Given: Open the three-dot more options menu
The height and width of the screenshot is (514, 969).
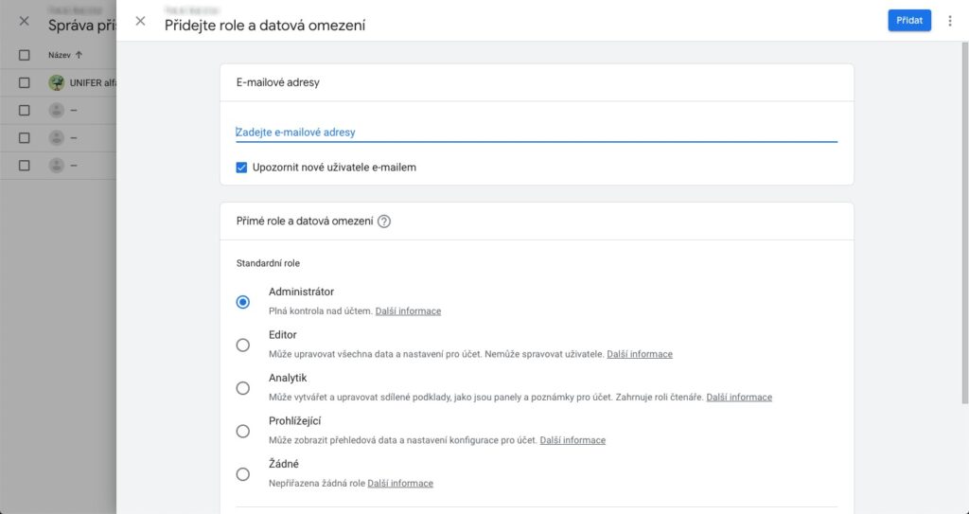Looking at the screenshot, I should 950,21.
